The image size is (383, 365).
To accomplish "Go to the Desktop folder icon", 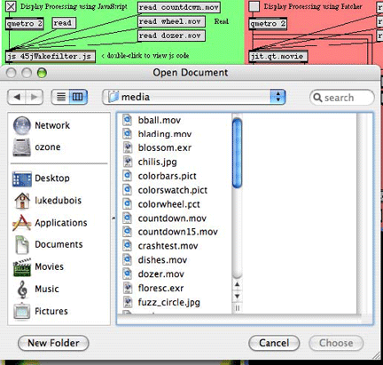I will 22,179.
